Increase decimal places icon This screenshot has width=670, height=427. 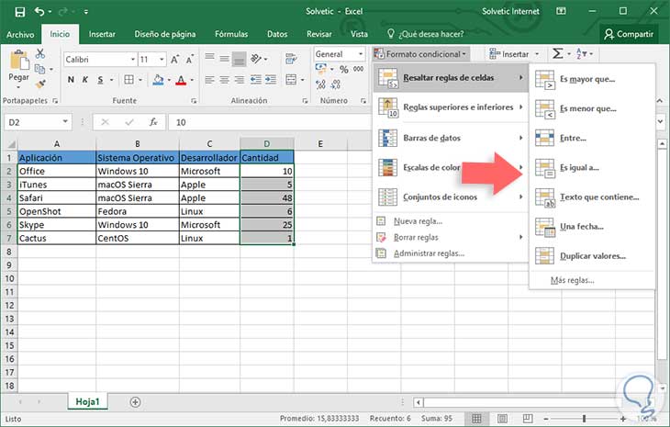click(x=320, y=84)
